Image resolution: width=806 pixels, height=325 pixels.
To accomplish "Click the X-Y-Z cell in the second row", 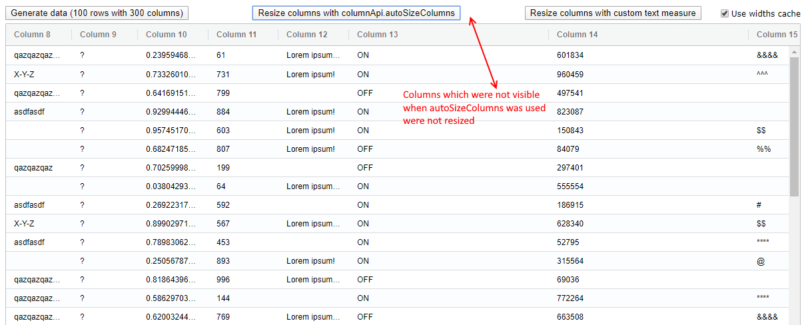I will click(24, 75).
